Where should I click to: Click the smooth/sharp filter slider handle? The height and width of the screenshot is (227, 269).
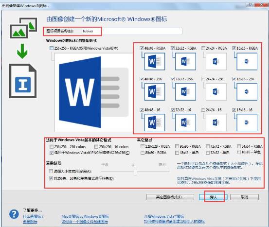135,172
